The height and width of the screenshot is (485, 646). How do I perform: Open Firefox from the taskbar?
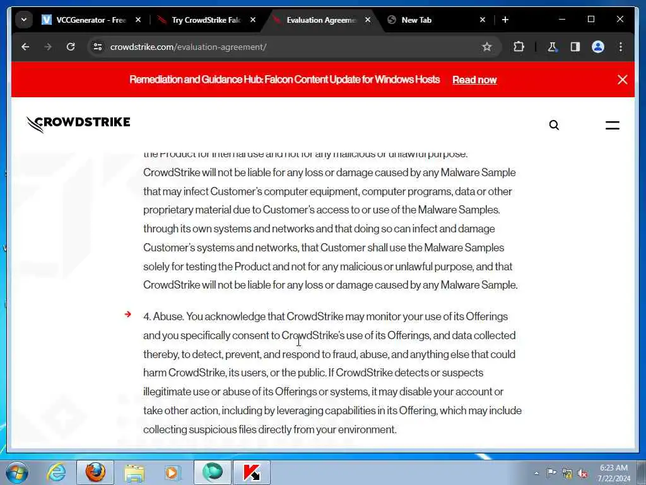[x=95, y=472]
